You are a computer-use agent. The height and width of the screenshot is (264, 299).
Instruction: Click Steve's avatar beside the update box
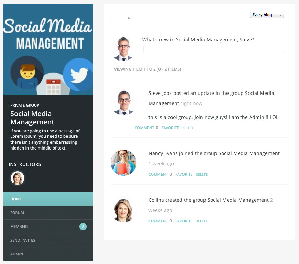point(123,49)
